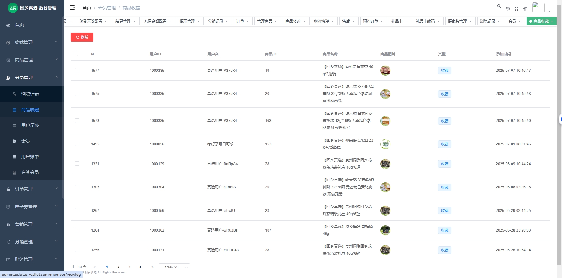This screenshot has width=562, height=278.
Task: Open the user avatar dropdown arrow
Action: pyautogui.click(x=549, y=11)
